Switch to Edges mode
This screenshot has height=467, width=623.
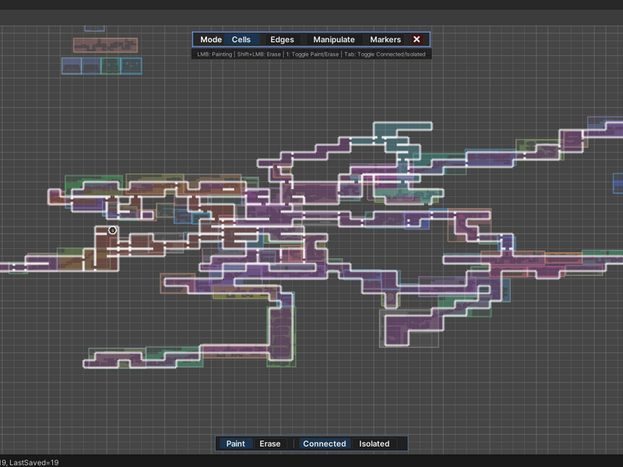click(282, 40)
